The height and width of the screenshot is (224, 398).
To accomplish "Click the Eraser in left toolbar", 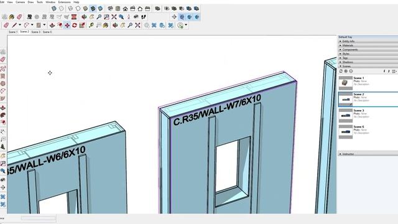I will pyautogui.click(x=2, y=60).
